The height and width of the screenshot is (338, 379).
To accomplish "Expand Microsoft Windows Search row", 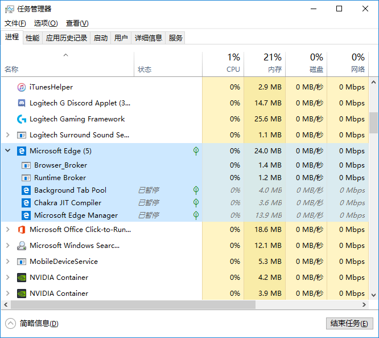I will point(8,246).
